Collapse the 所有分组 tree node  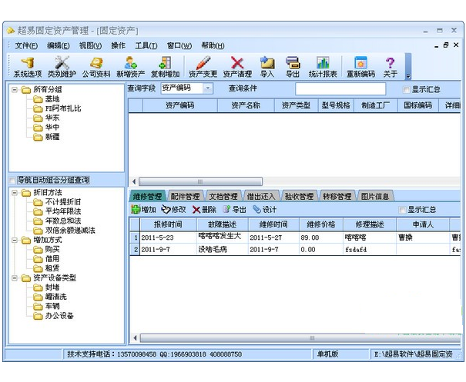[x=15, y=90]
